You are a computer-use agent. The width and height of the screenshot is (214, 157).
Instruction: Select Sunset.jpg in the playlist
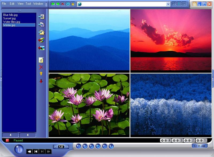click(x=9, y=18)
